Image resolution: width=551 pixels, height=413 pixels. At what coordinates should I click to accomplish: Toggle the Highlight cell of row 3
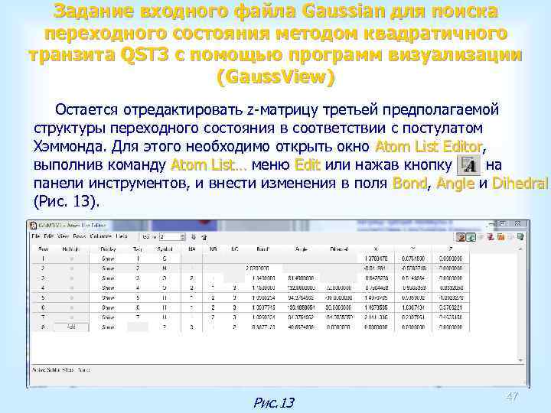click(x=71, y=278)
